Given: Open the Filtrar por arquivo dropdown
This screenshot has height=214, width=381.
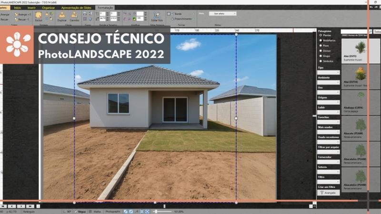Looking at the screenshot, I should [x=328, y=152].
